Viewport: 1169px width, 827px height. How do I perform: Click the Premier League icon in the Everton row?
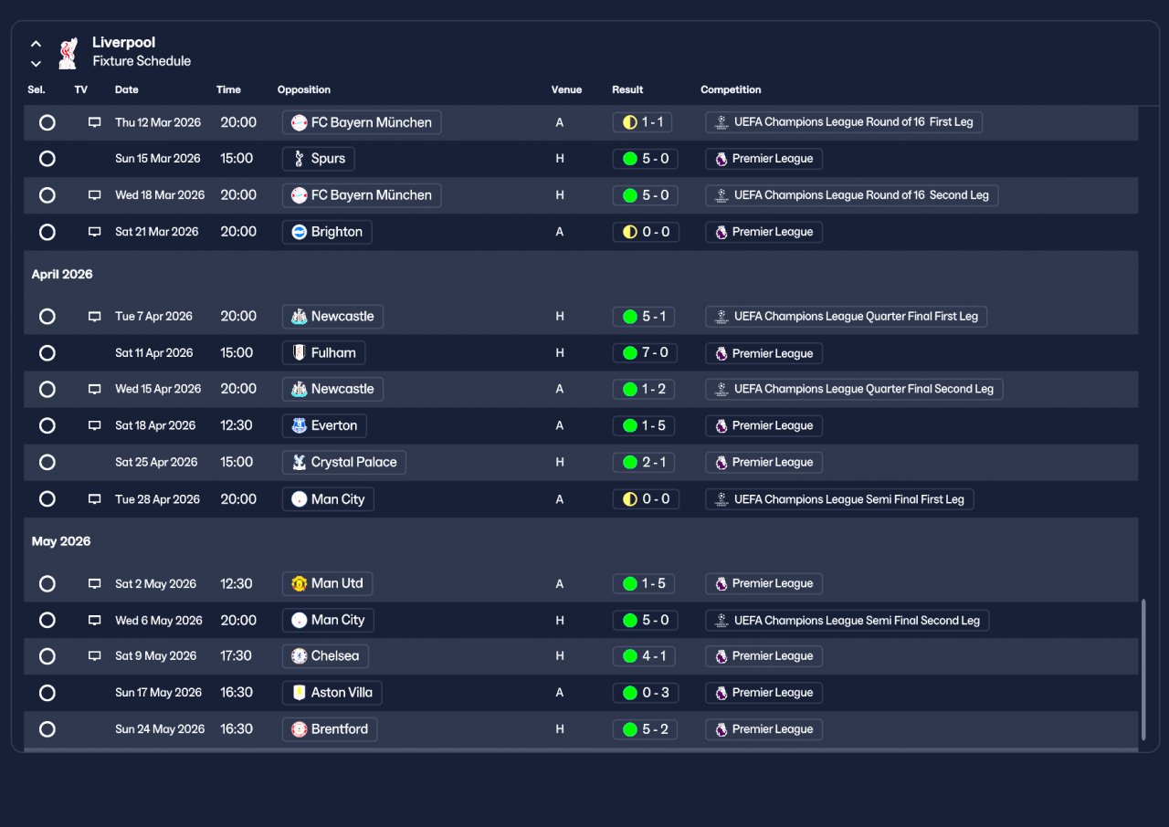click(x=721, y=425)
